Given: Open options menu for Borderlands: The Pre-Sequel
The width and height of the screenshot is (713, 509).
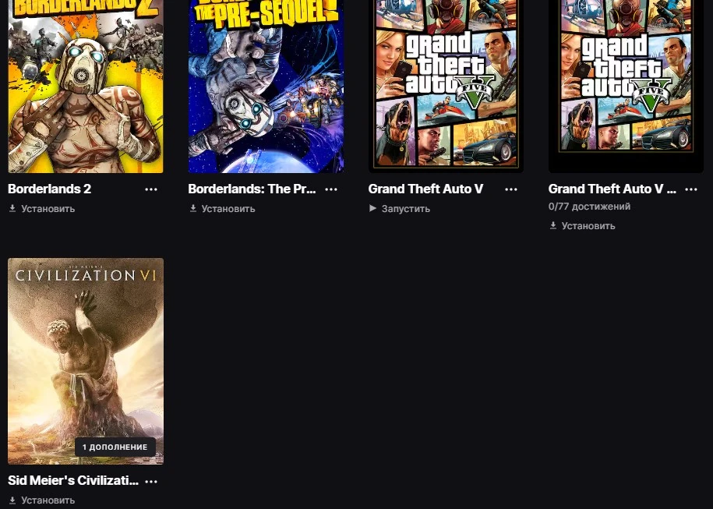Looking at the screenshot, I should pyautogui.click(x=331, y=189).
